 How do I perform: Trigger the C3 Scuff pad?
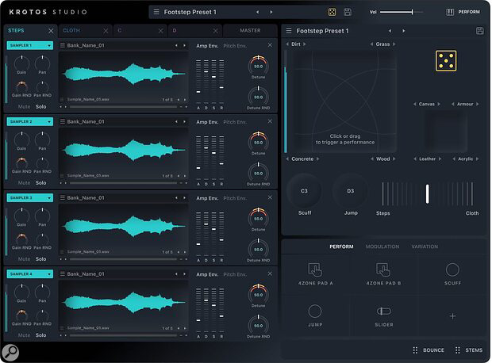coord(304,190)
